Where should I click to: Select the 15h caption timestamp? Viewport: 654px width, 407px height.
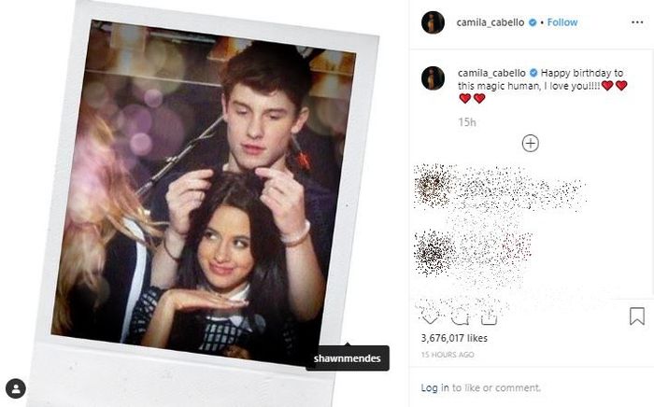pyautogui.click(x=467, y=122)
